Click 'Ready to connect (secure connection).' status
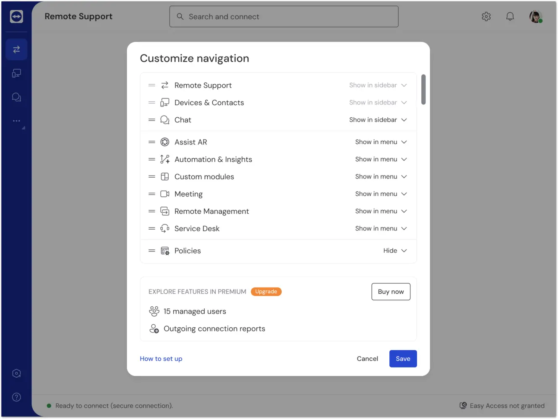Image resolution: width=558 pixels, height=419 pixels. [114, 406]
